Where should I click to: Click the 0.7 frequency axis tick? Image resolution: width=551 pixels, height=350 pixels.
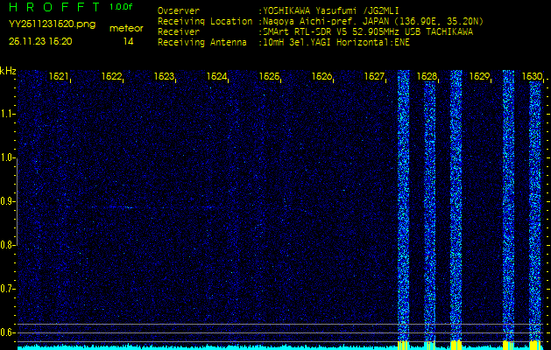click(8, 288)
